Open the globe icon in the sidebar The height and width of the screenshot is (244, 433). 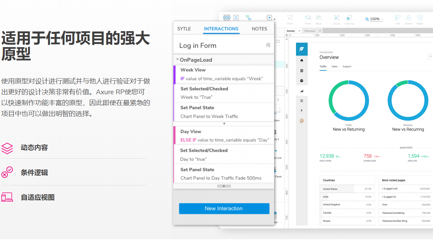click(302, 81)
